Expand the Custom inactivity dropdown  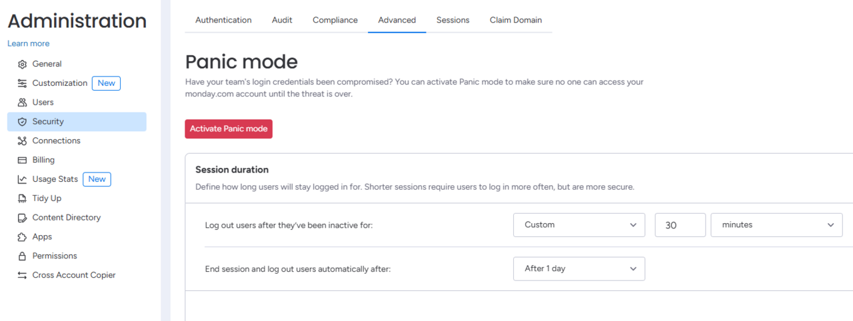pos(579,225)
